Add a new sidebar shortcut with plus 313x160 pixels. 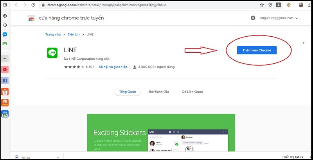click(5, 59)
